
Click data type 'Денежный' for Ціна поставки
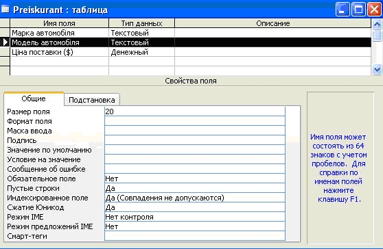pos(141,52)
